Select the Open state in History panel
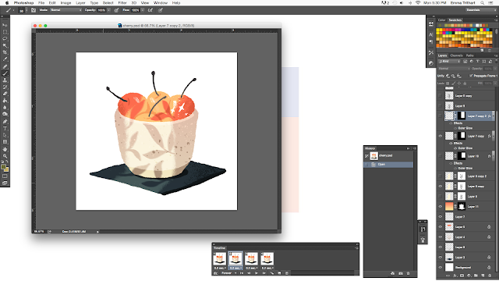This screenshot has height=281, width=499. (388, 165)
